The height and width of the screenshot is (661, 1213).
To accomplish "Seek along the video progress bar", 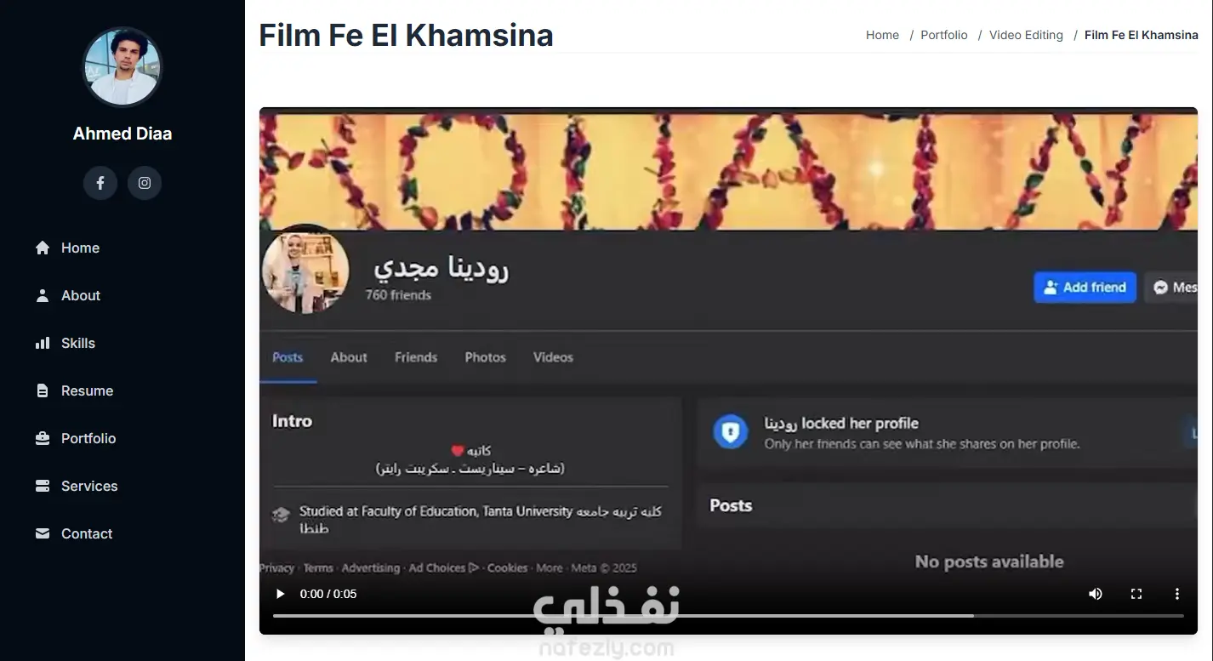I will pyautogui.click(x=728, y=615).
